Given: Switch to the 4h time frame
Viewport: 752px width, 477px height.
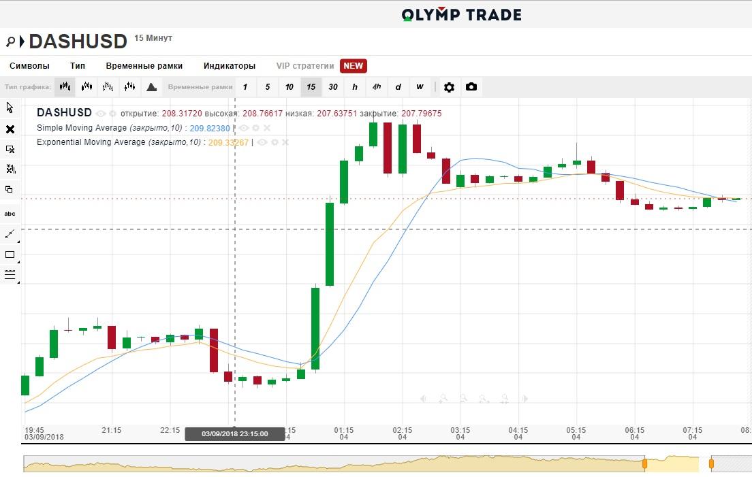Looking at the screenshot, I should [377, 87].
